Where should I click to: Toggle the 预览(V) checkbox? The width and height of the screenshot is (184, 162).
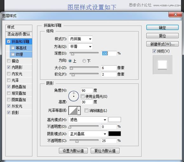(x=154, y=51)
